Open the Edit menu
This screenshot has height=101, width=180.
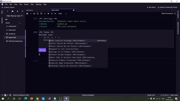11,4
